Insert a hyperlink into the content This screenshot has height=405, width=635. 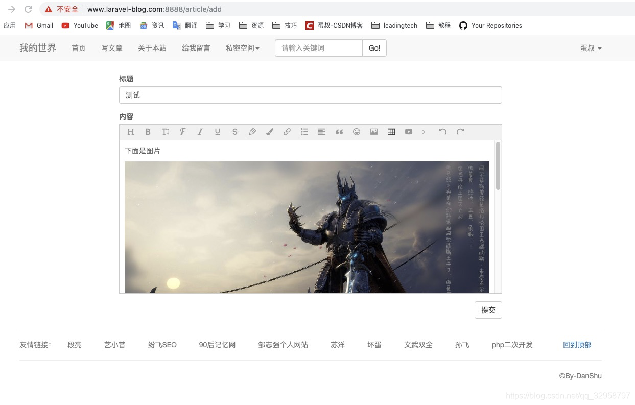pyautogui.click(x=287, y=132)
